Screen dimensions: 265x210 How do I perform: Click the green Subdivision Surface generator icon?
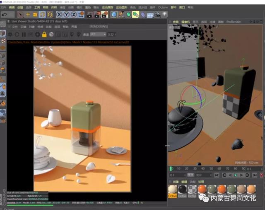pyautogui.click(x=128, y=15)
